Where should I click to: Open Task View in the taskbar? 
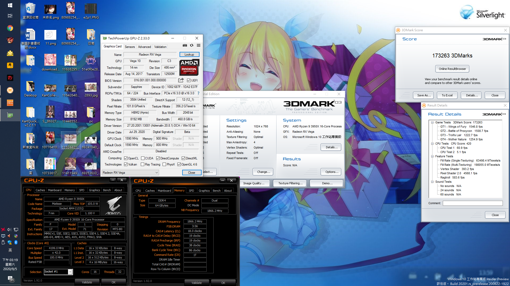(x=10, y=16)
